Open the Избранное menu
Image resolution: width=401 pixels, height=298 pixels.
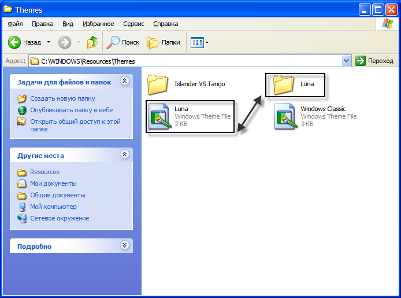(x=98, y=24)
